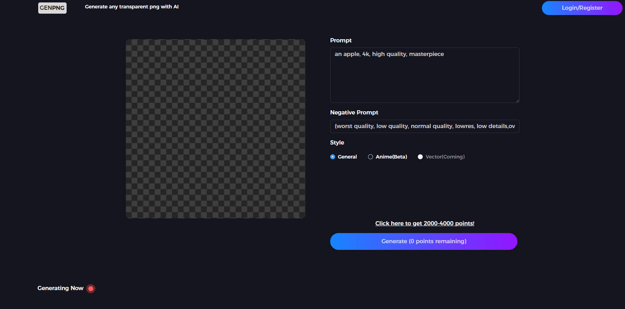Open the get 2000-4000 points link
The height and width of the screenshot is (309, 625).
tap(424, 223)
